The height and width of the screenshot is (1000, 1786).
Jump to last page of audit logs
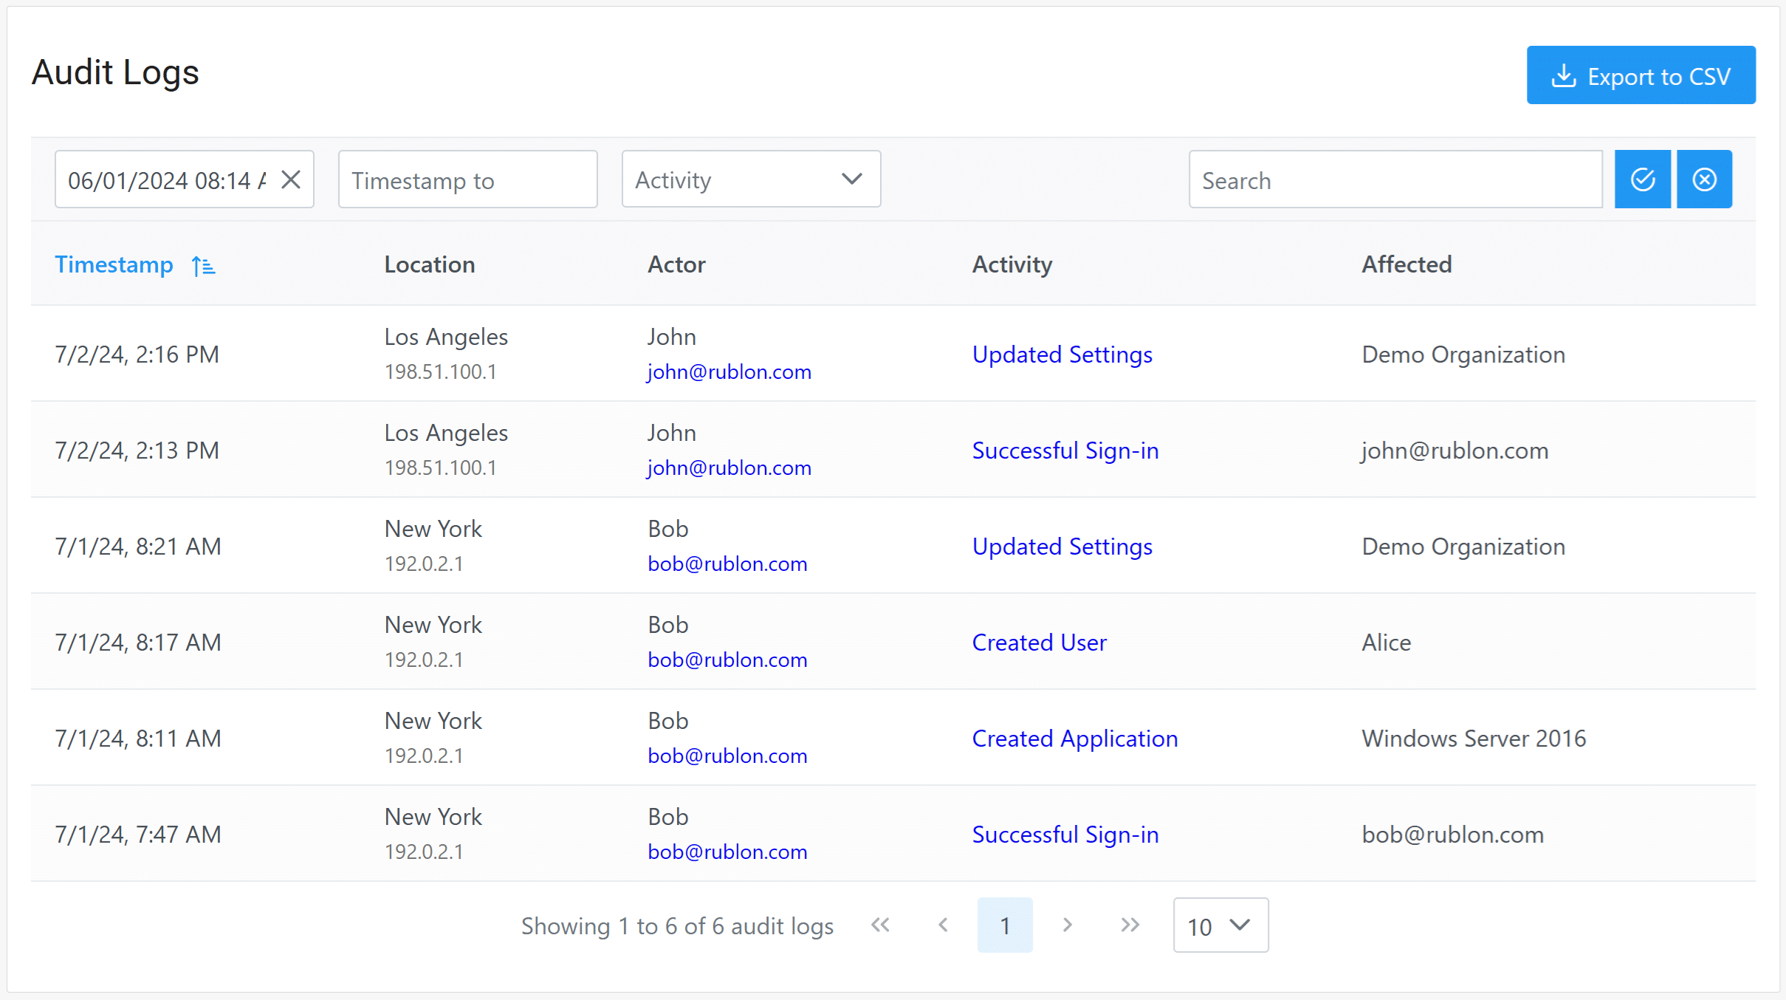tap(1130, 925)
